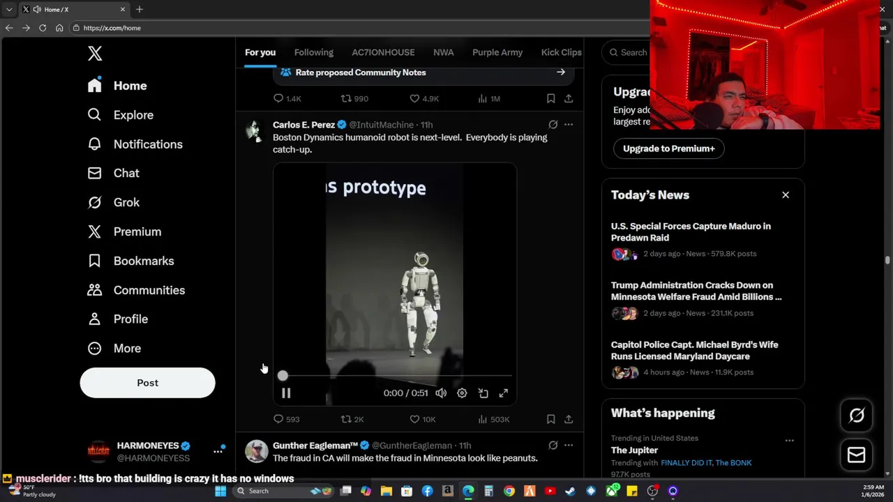Image resolution: width=893 pixels, height=502 pixels.
Task: Open Capitol Police Capt. Michael Byrd story
Action: click(694, 350)
